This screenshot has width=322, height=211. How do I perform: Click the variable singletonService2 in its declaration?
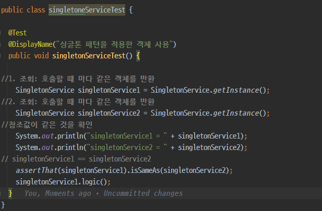pos(109,113)
